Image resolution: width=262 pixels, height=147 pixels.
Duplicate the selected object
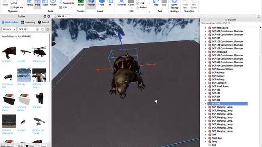pos(16,7)
